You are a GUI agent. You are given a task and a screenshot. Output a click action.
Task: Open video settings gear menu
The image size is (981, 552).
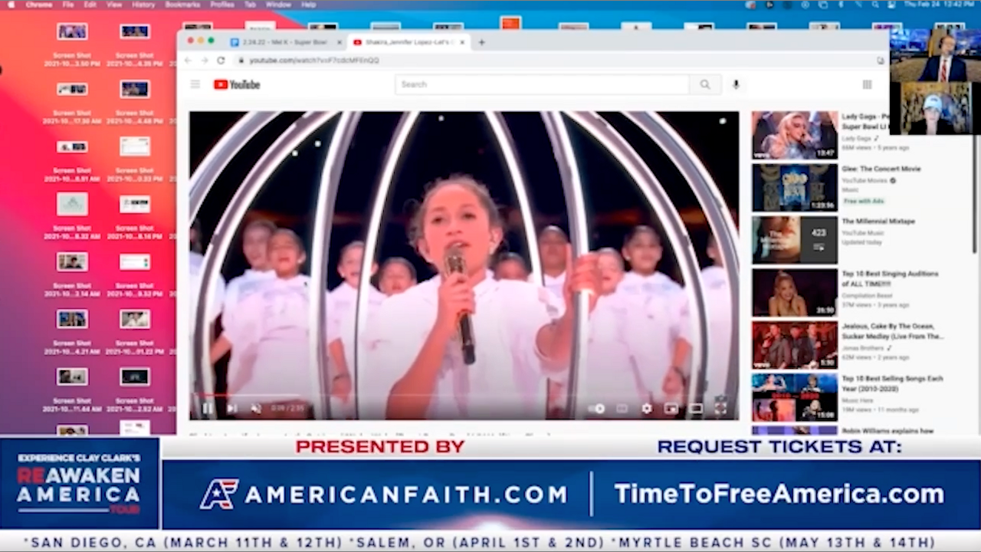pos(647,409)
